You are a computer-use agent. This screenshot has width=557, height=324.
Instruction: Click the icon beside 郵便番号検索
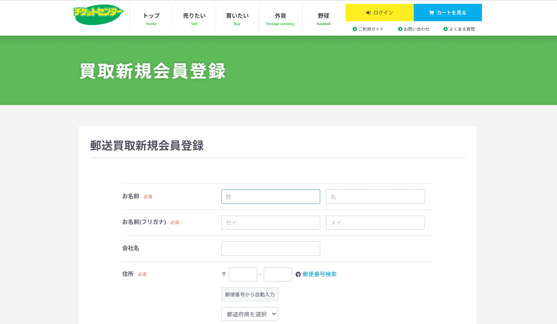(298, 275)
